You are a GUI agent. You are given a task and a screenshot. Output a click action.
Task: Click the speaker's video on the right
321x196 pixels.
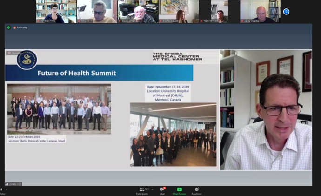pos(266,110)
